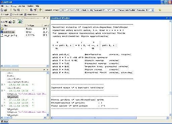Click Command History horizontal scroll left arrow

(x=2, y=118)
